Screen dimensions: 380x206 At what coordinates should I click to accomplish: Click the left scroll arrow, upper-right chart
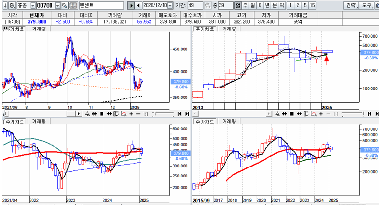[x=195, y=114]
